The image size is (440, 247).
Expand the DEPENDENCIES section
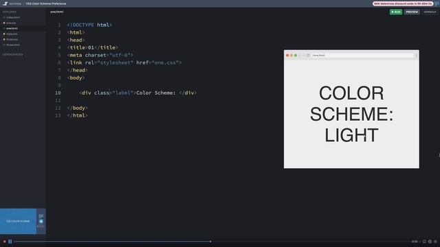pyautogui.click(x=13, y=54)
